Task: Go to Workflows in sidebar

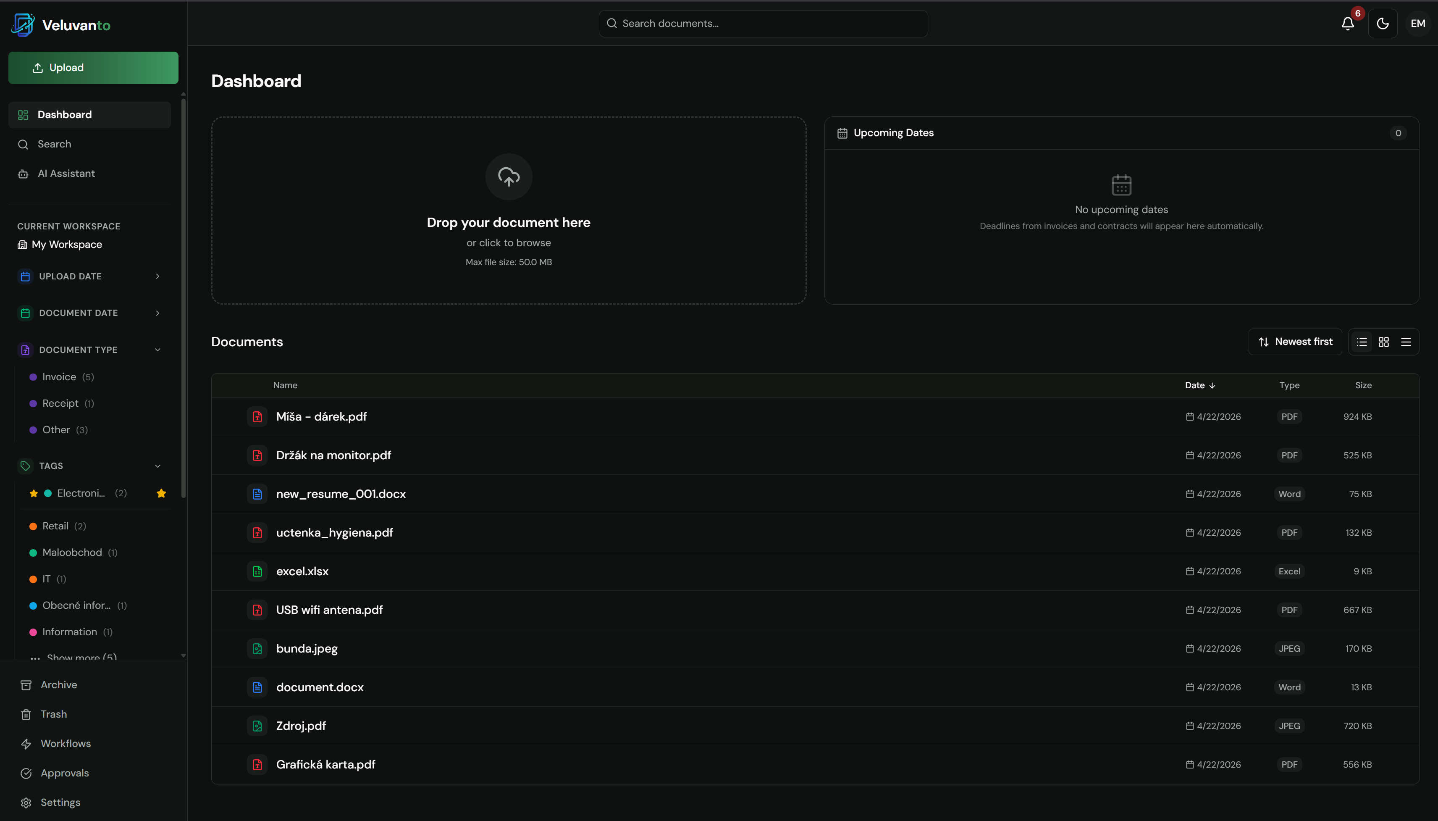Action: [66, 743]
